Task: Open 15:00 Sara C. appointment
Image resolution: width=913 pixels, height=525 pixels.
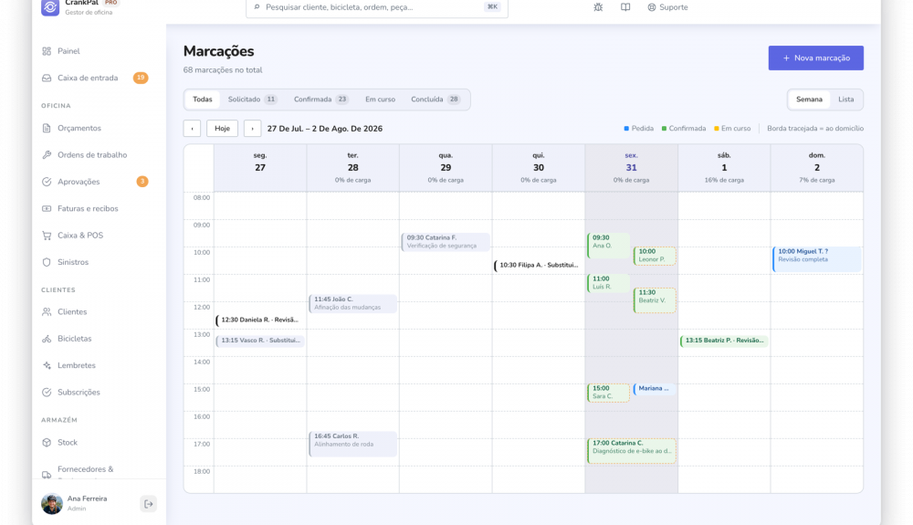Action: click(x=608, y=393)
